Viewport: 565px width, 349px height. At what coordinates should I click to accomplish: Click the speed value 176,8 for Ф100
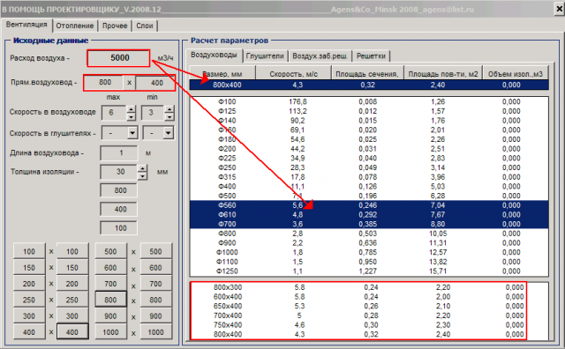298,102
